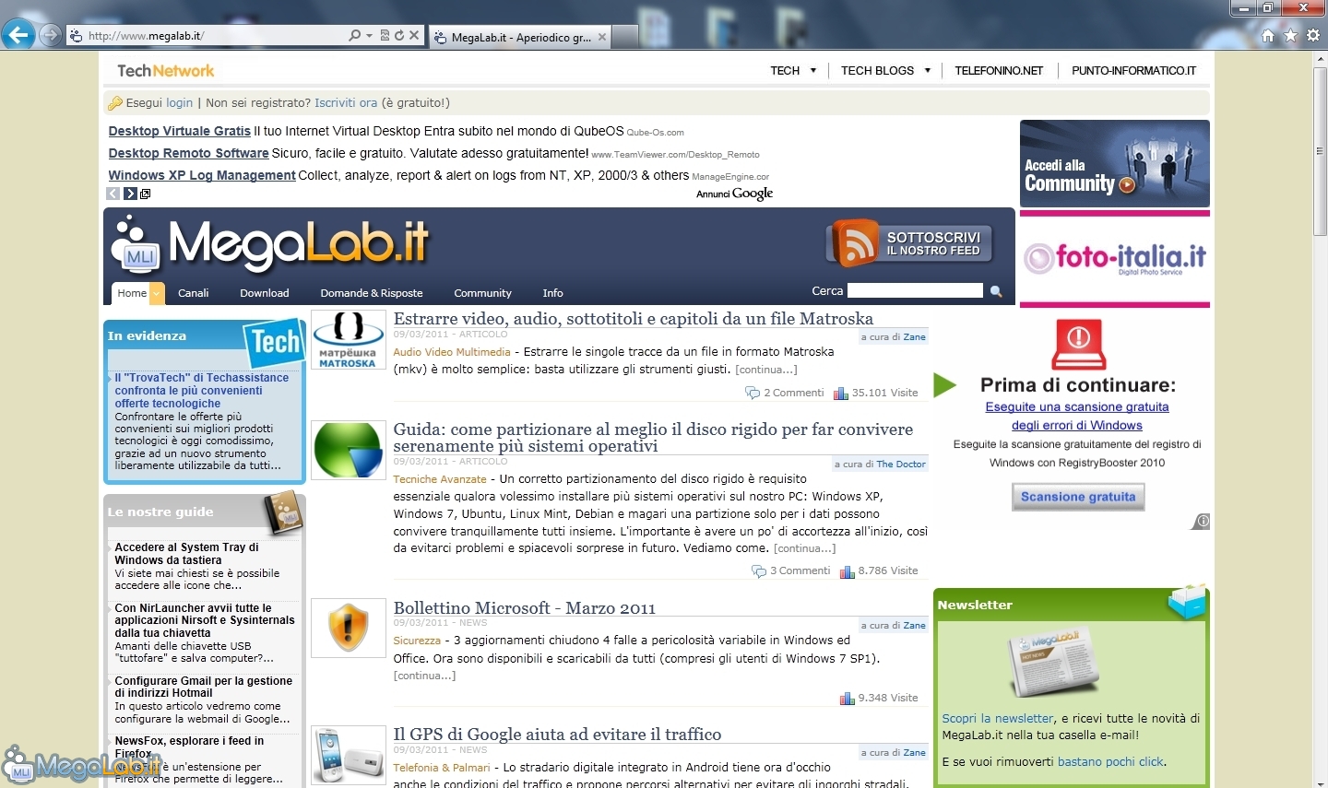Click the MegaLab.it site logo
The image size is (1328, 788).
[x=271, y=244]
